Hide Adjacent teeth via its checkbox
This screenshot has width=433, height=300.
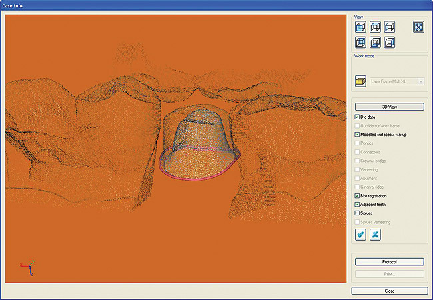pos(358,205)
